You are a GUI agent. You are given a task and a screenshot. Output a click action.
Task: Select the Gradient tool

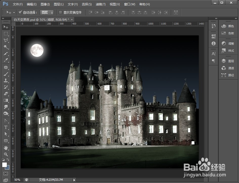click(x=6, y=100)
